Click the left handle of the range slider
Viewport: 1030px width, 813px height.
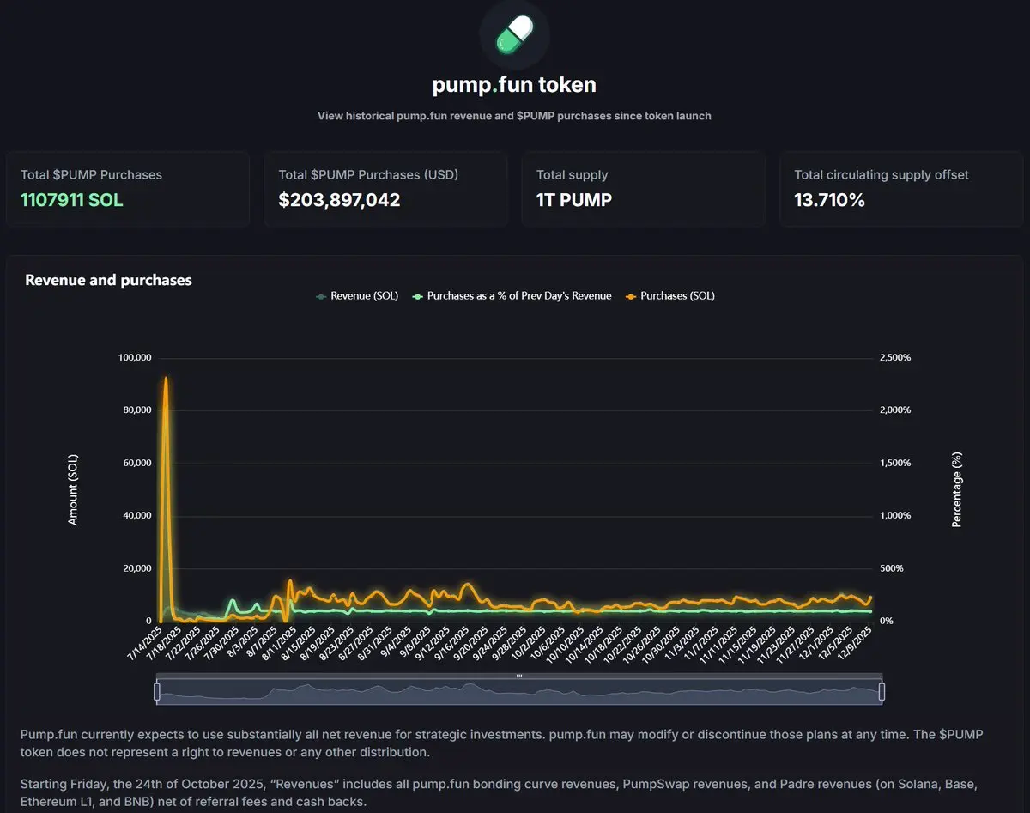pos(157,691)
